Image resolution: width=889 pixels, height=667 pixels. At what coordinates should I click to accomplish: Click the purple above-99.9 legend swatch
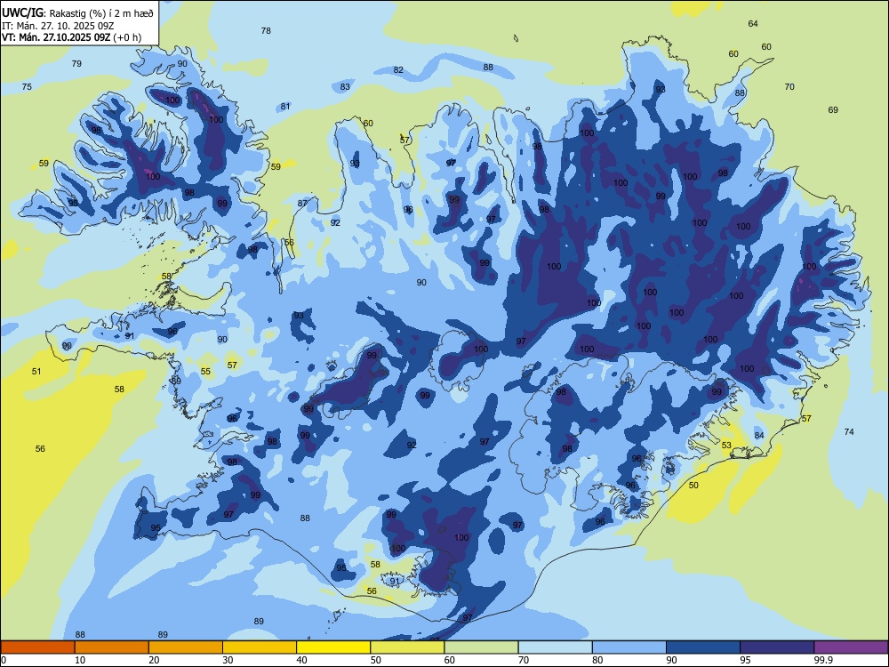[851, 647]
